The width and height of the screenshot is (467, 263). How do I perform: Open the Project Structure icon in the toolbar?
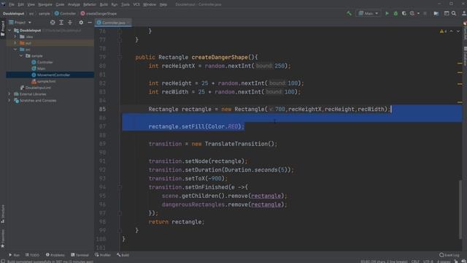pos(436,13)
